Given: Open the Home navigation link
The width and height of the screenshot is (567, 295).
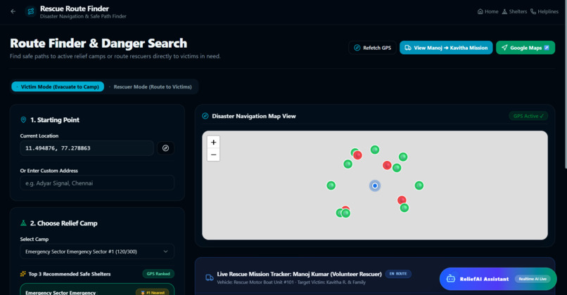Looking at the screenshot, I should 488,11.
